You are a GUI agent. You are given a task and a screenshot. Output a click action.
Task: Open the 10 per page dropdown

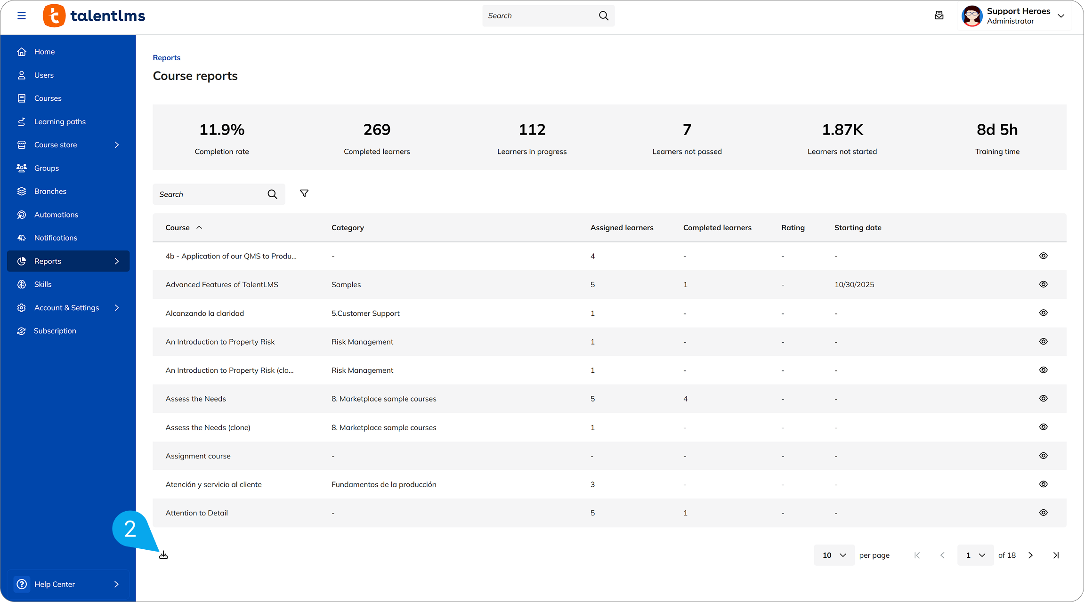(834, 555)
